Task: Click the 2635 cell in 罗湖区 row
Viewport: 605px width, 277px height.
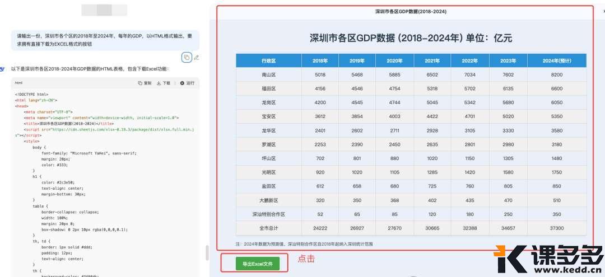Action: point(432,144)
